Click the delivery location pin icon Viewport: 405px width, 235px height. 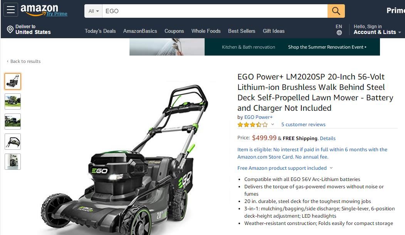coord(10,29)
